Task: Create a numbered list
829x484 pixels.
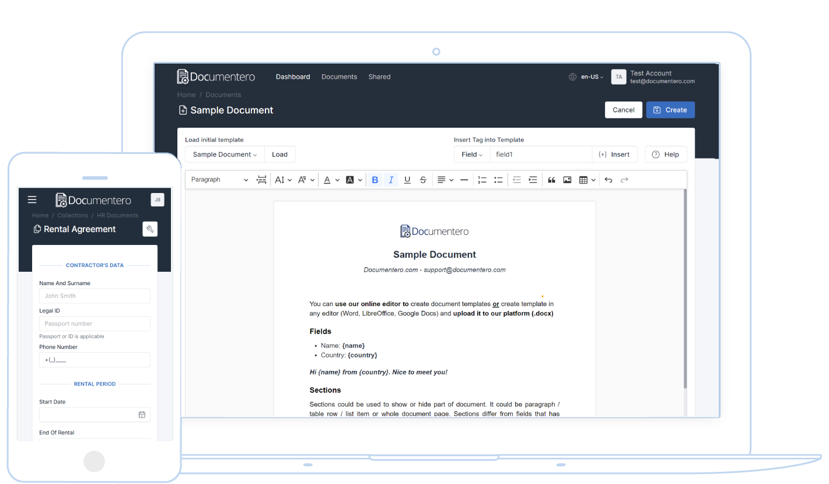Action: [482, 180]
